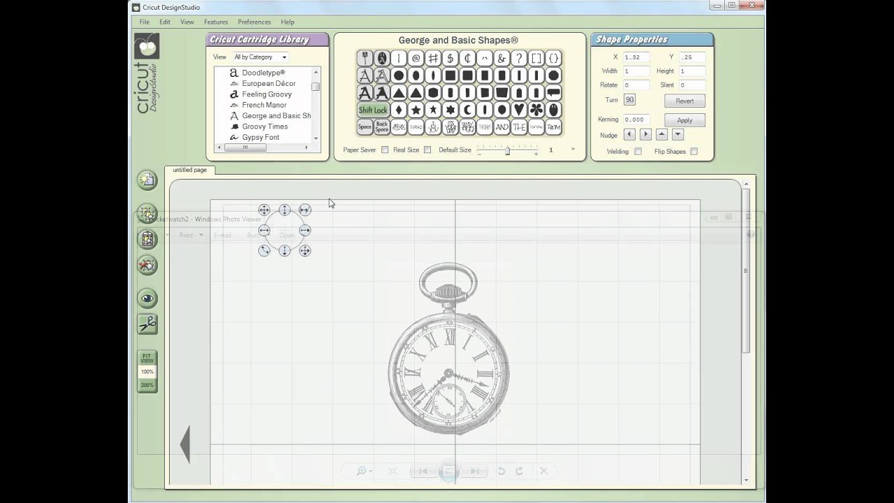
Task: Open the View menu
Action: pos(187,22)
